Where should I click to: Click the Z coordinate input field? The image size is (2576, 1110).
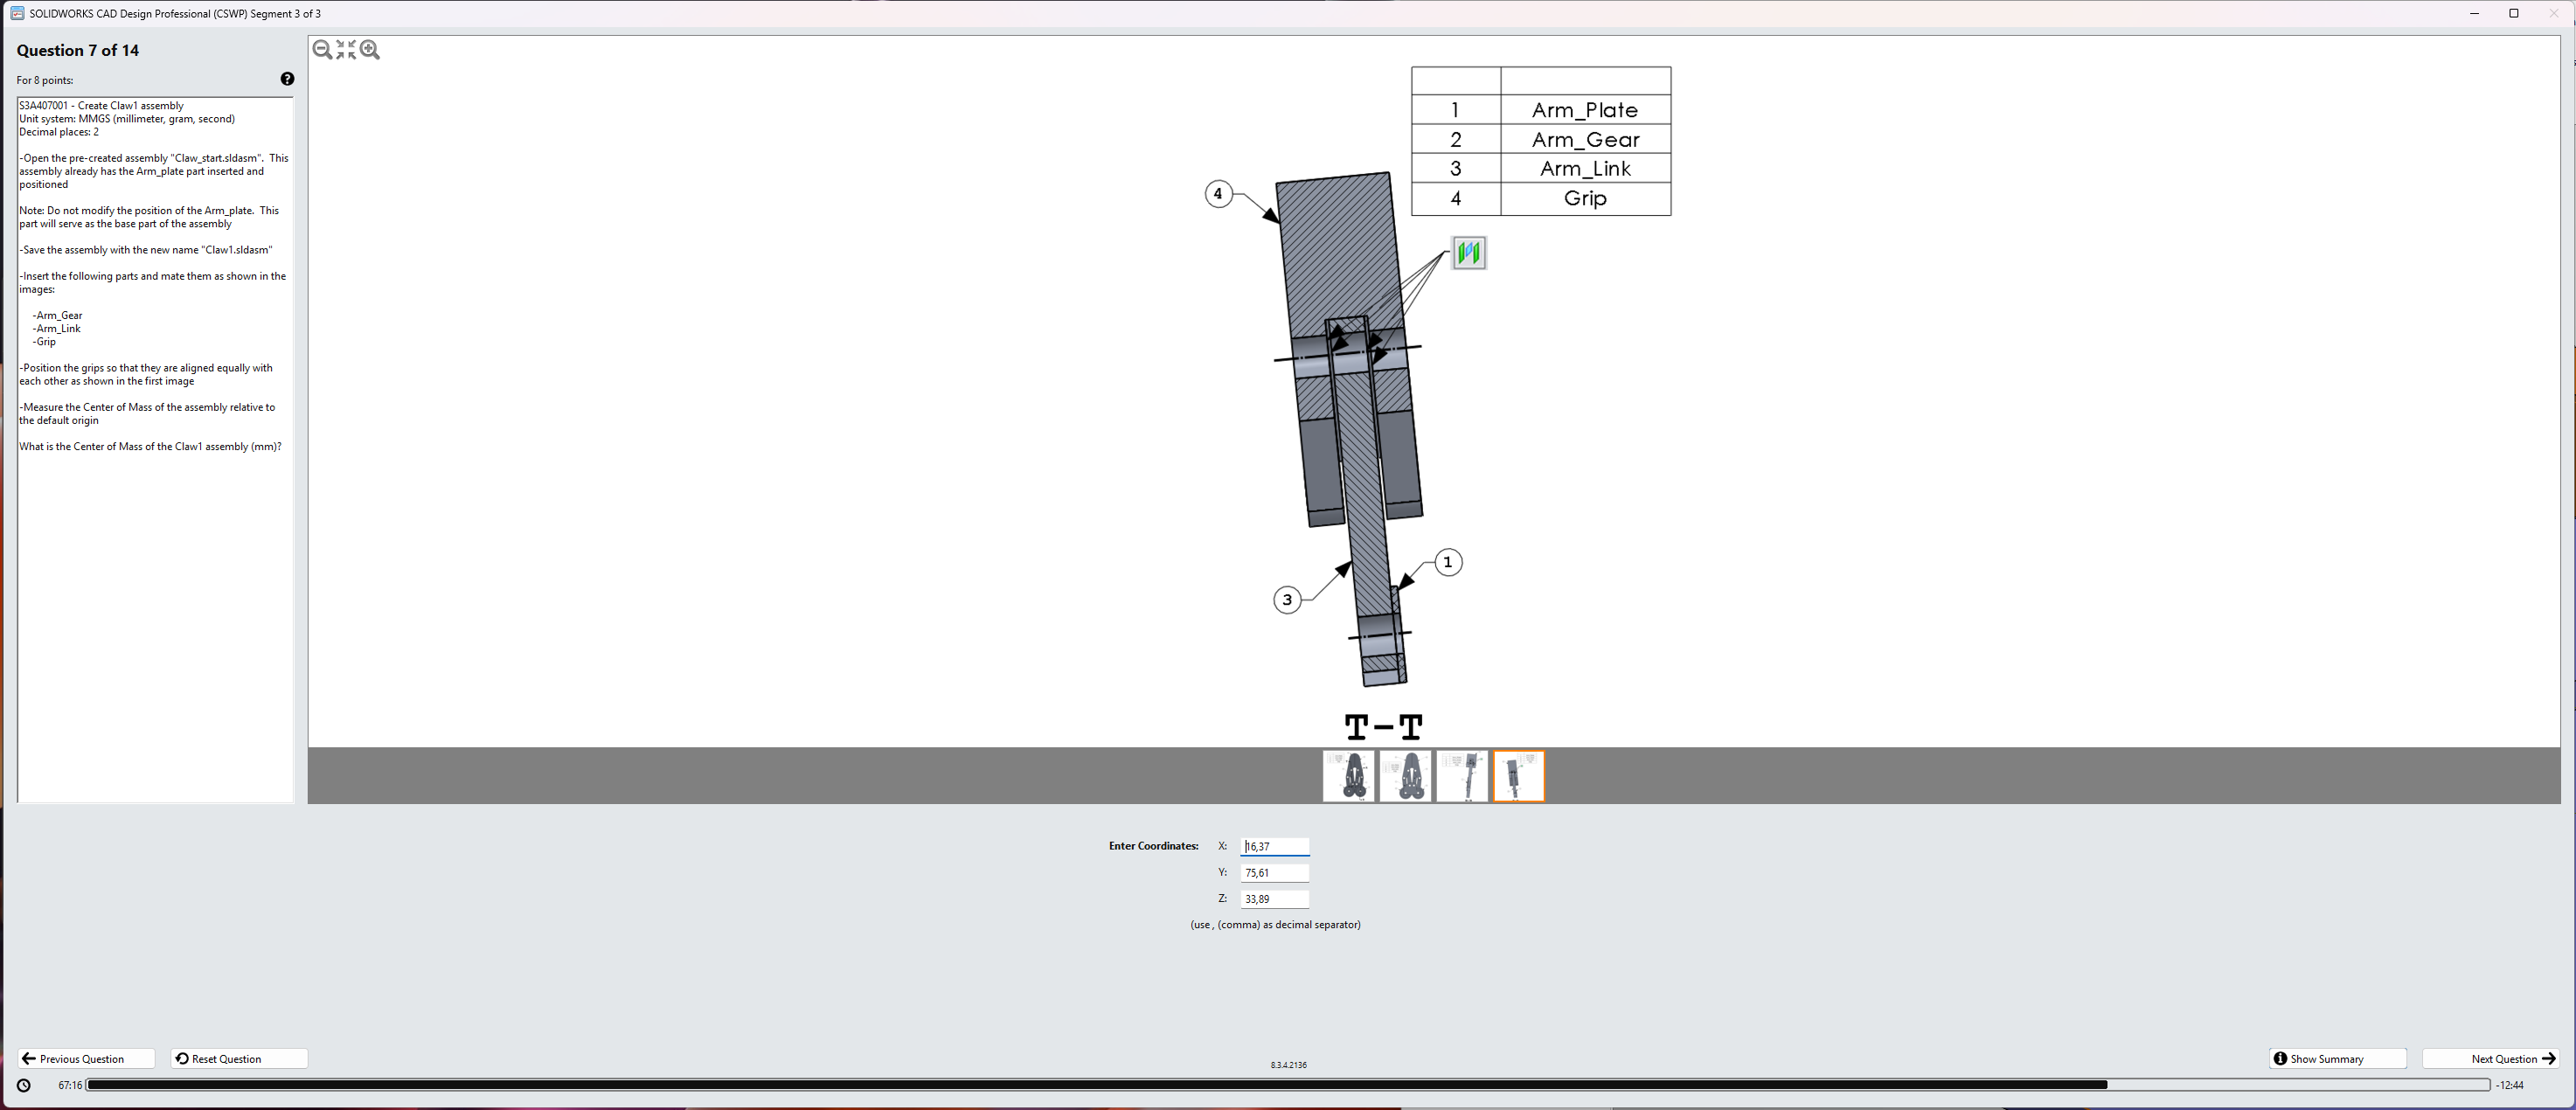(x=1274, y=899)
